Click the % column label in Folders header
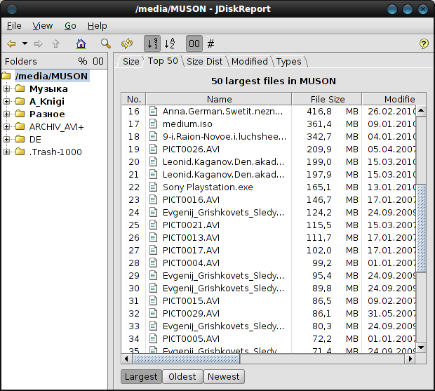Viewport: 435px width, 391px height. 82,61
